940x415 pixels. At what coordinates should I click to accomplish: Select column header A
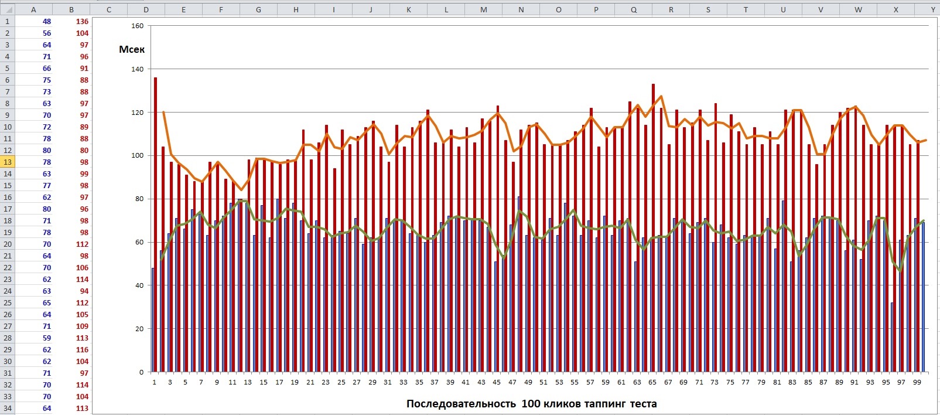click(33, 10)
